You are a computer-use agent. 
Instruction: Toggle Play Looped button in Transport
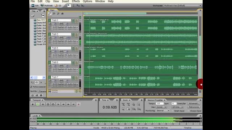[53, 104]
